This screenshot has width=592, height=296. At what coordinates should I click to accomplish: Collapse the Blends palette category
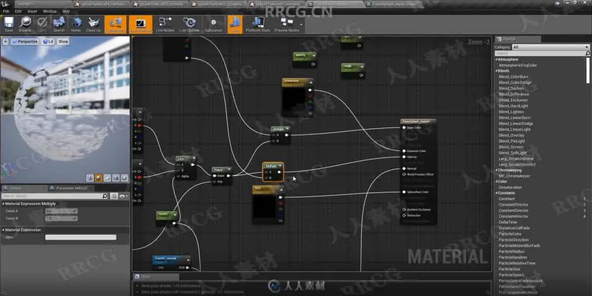497,71
